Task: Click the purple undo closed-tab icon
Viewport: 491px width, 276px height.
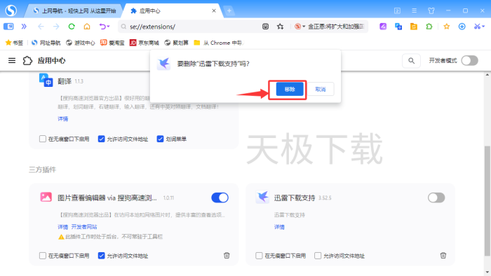Action: (x=102, y=27)
